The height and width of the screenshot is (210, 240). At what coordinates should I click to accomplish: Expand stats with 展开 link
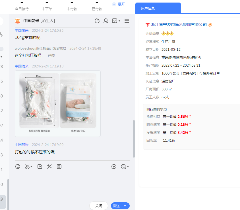[121, 4]
